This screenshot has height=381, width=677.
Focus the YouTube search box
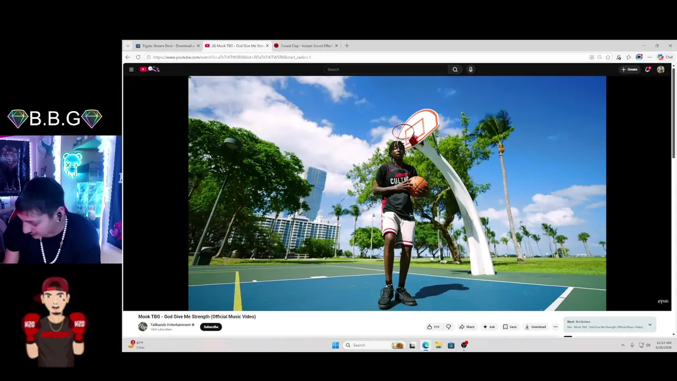386,69
